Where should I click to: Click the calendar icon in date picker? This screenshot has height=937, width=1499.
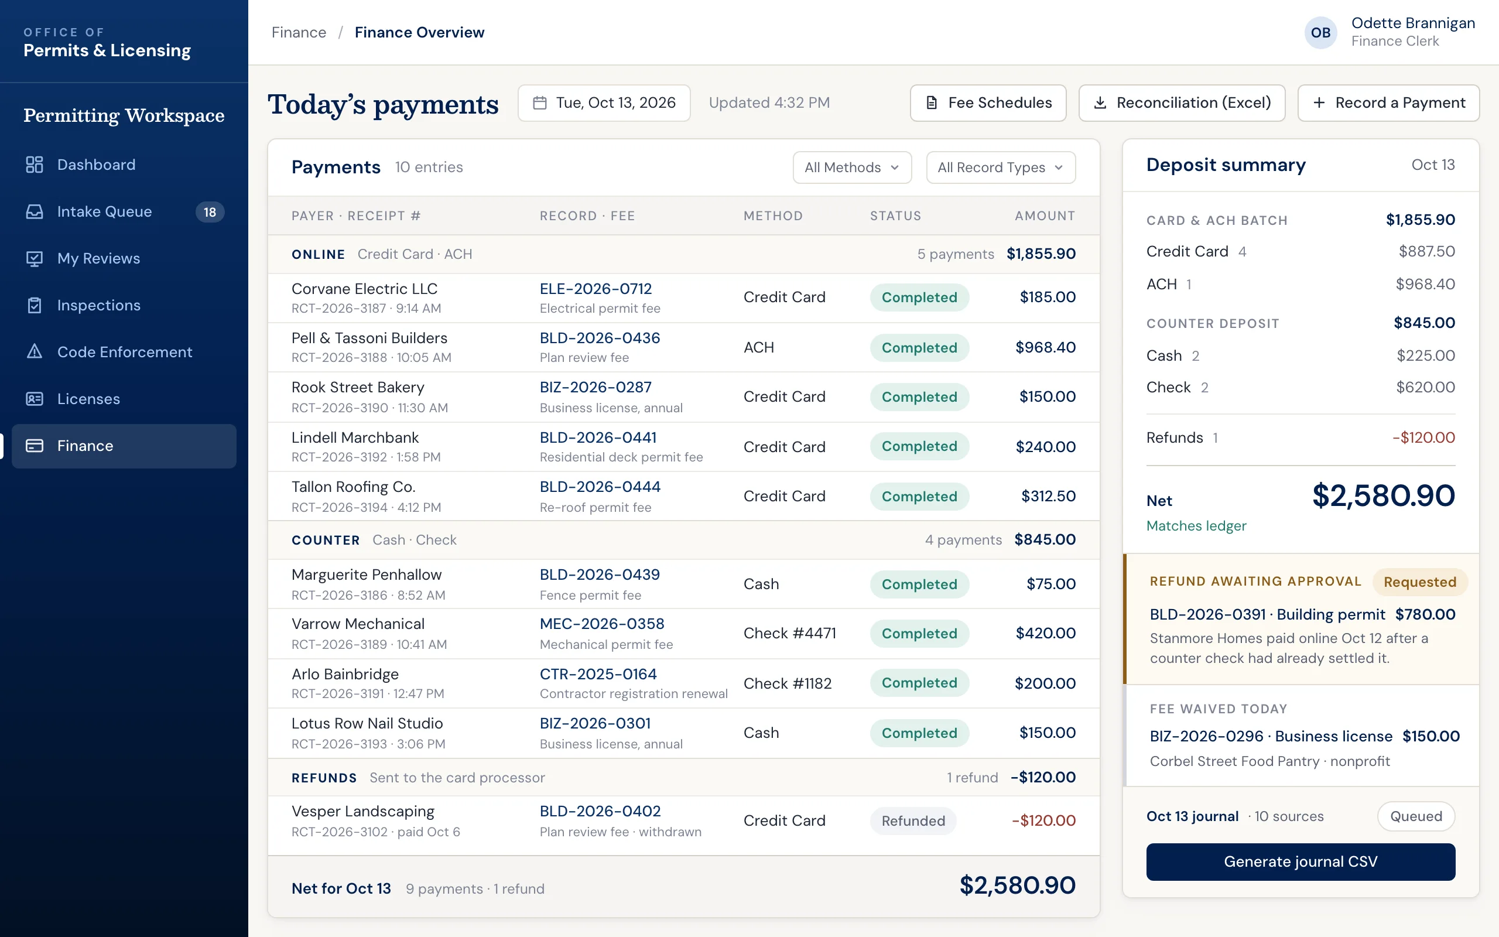[x=539, y=103]
